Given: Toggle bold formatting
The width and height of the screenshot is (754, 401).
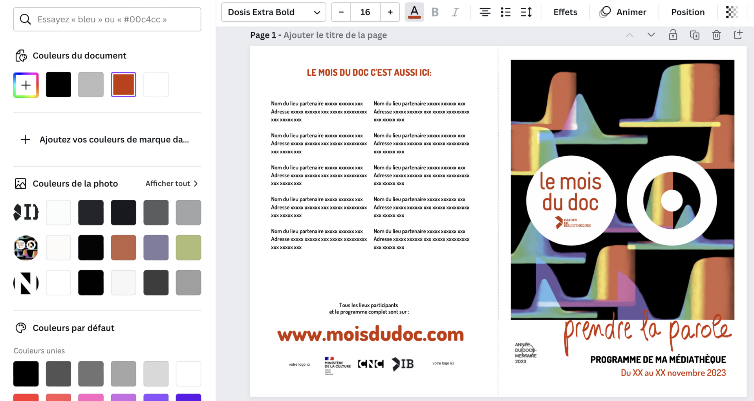Looking at the screenshot, I should [x=435, y=12].
